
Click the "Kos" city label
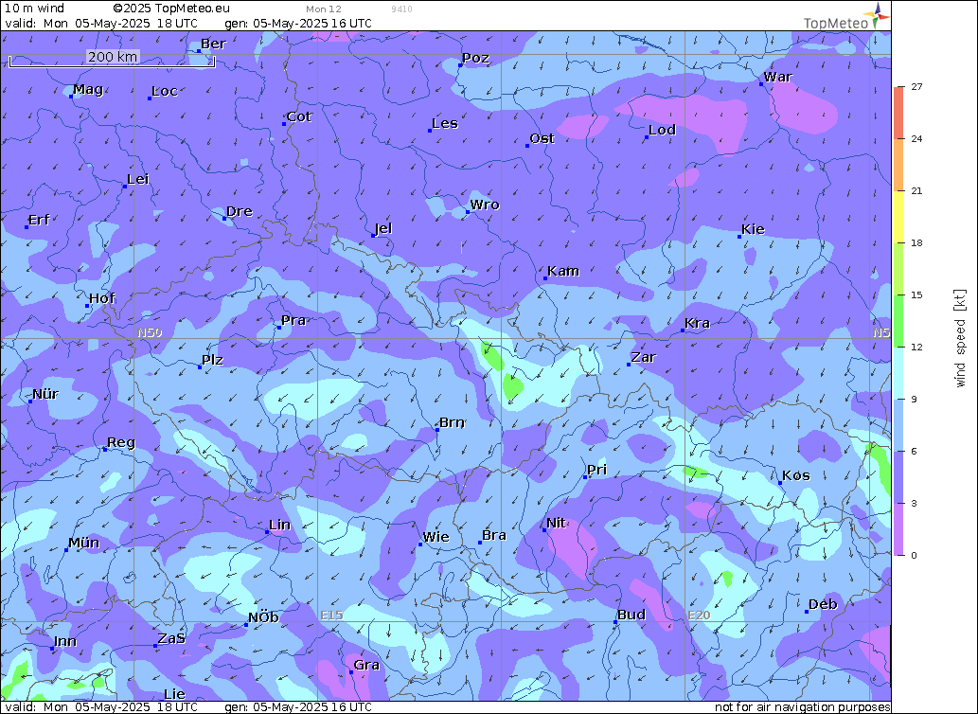[x=796, y=475]
